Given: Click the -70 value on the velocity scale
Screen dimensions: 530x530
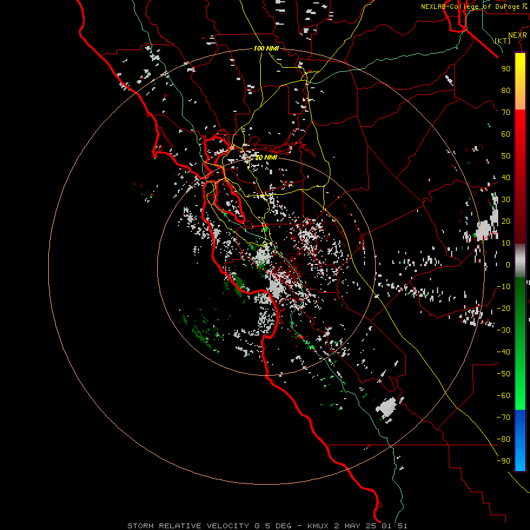Looking at the screenshot, I should [503, 418].
